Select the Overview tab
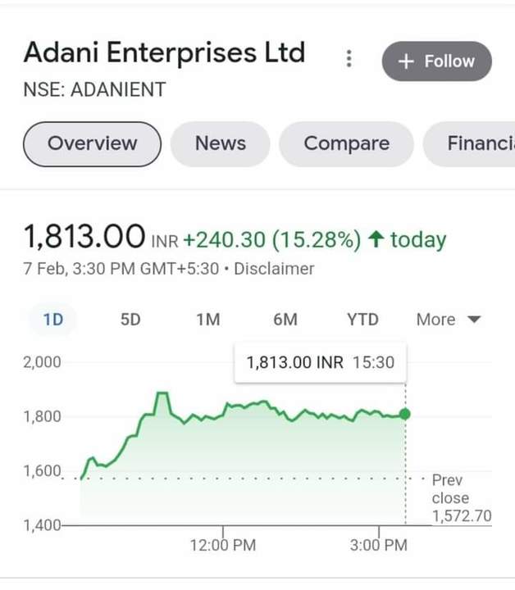The width and height of the screenshot is (515, 590). point(92,143)
